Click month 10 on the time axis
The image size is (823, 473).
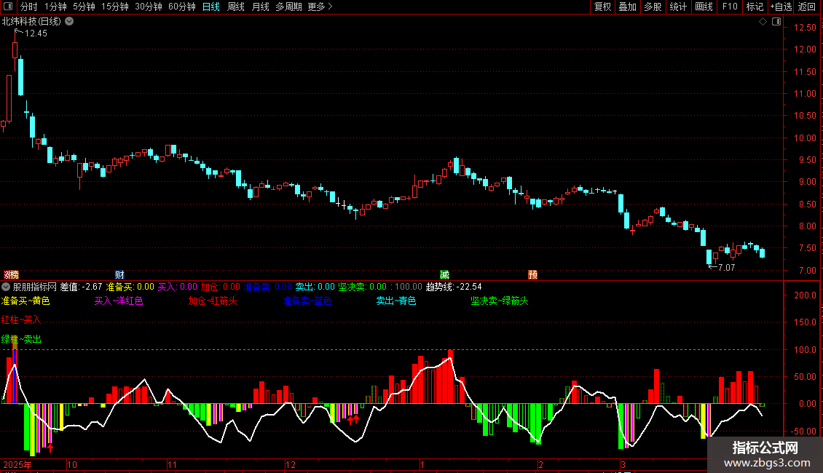(x=72, y=464)
